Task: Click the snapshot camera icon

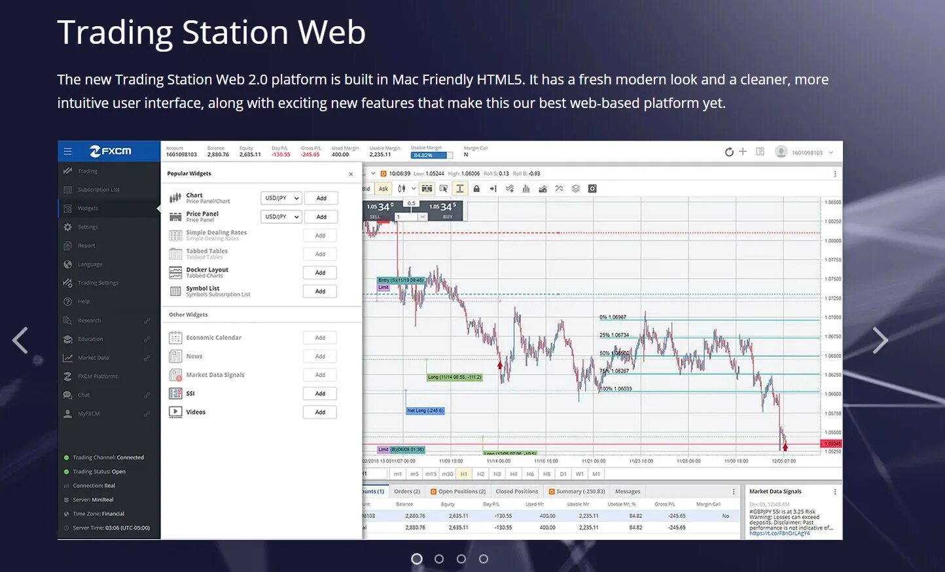Action: point(592,188)
